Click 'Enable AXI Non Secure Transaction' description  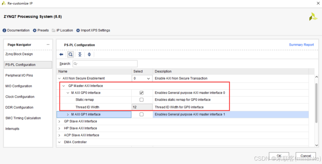(181, 78)
